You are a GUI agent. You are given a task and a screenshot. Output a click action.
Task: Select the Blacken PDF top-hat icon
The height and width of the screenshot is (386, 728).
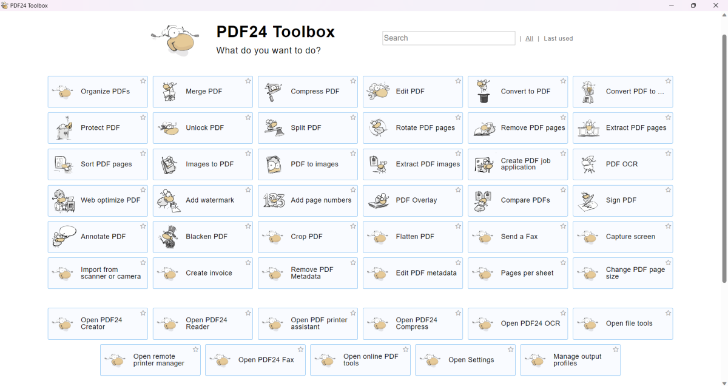click(167, 237)
